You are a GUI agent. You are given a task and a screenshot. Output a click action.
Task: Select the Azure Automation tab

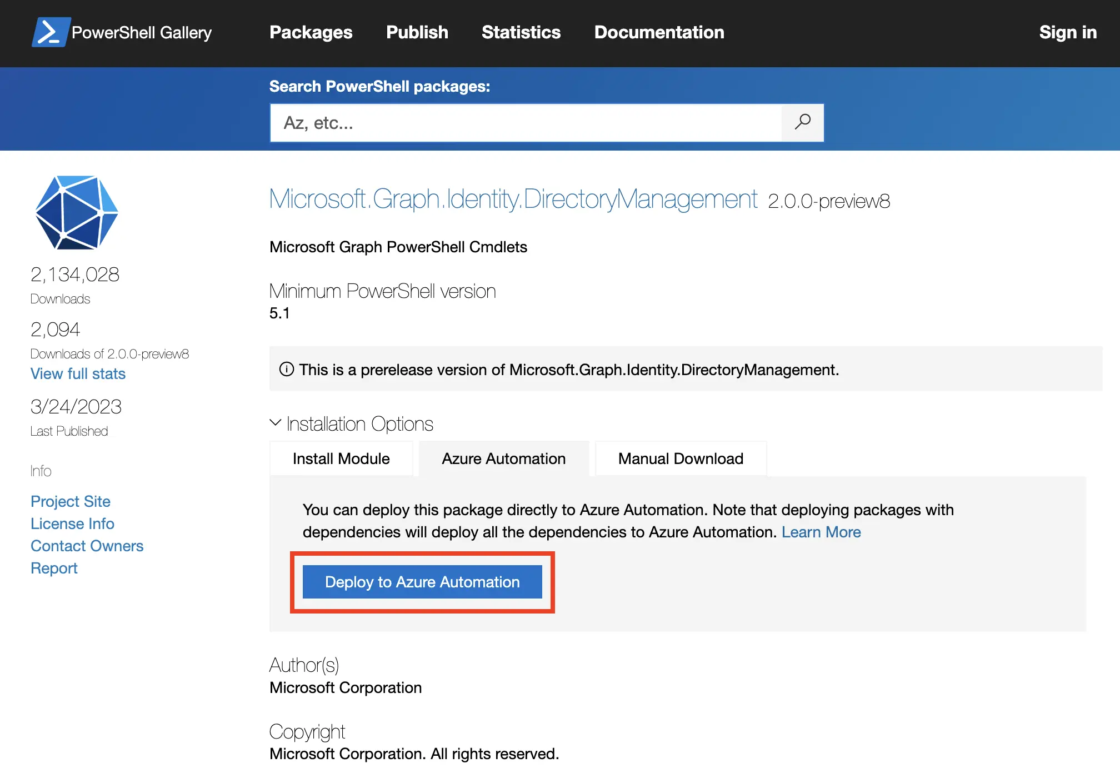(503, 458)
